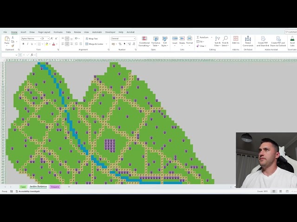Screen dimensions: 297x222
Task: Switch to the Formulas tab
Action: pos(58,32)
